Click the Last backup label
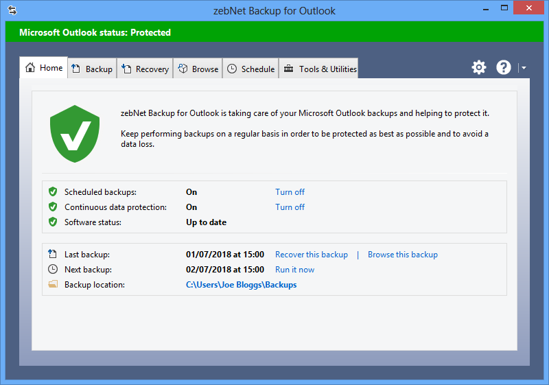The height and width of the screenshot is (385, 549). pyautogui.click(x=87, y=255)
